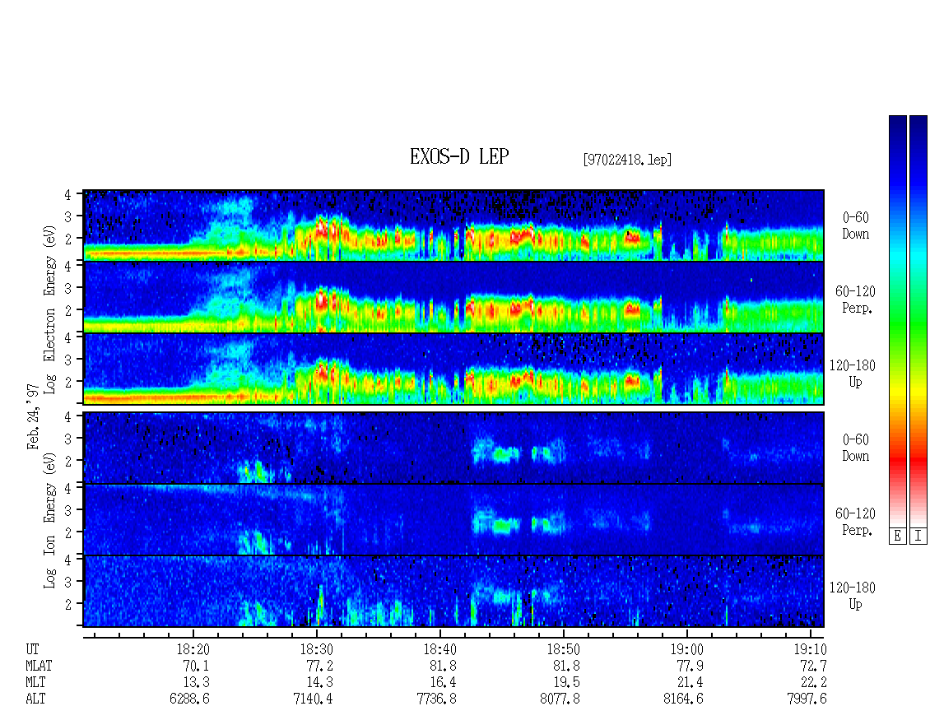Select MLT value 19.5

point(566,683)
